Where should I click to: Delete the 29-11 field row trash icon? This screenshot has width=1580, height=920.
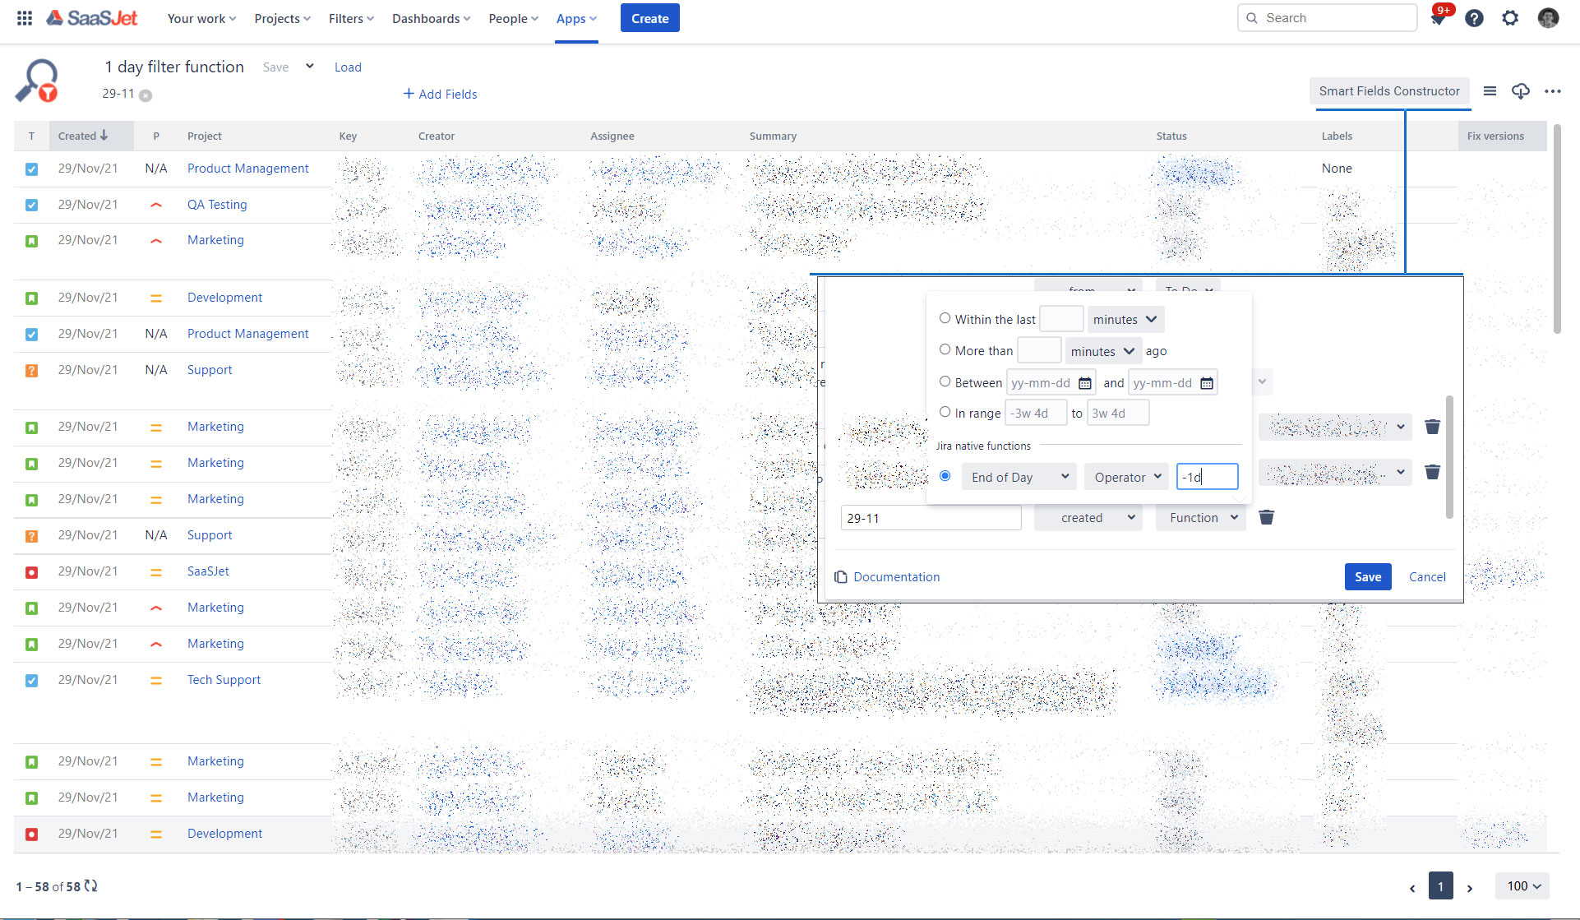1267,517
